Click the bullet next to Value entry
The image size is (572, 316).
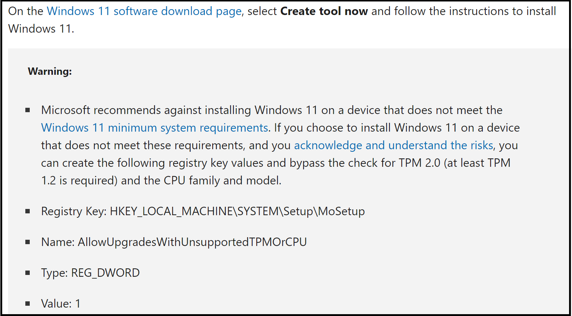[28, 304]
